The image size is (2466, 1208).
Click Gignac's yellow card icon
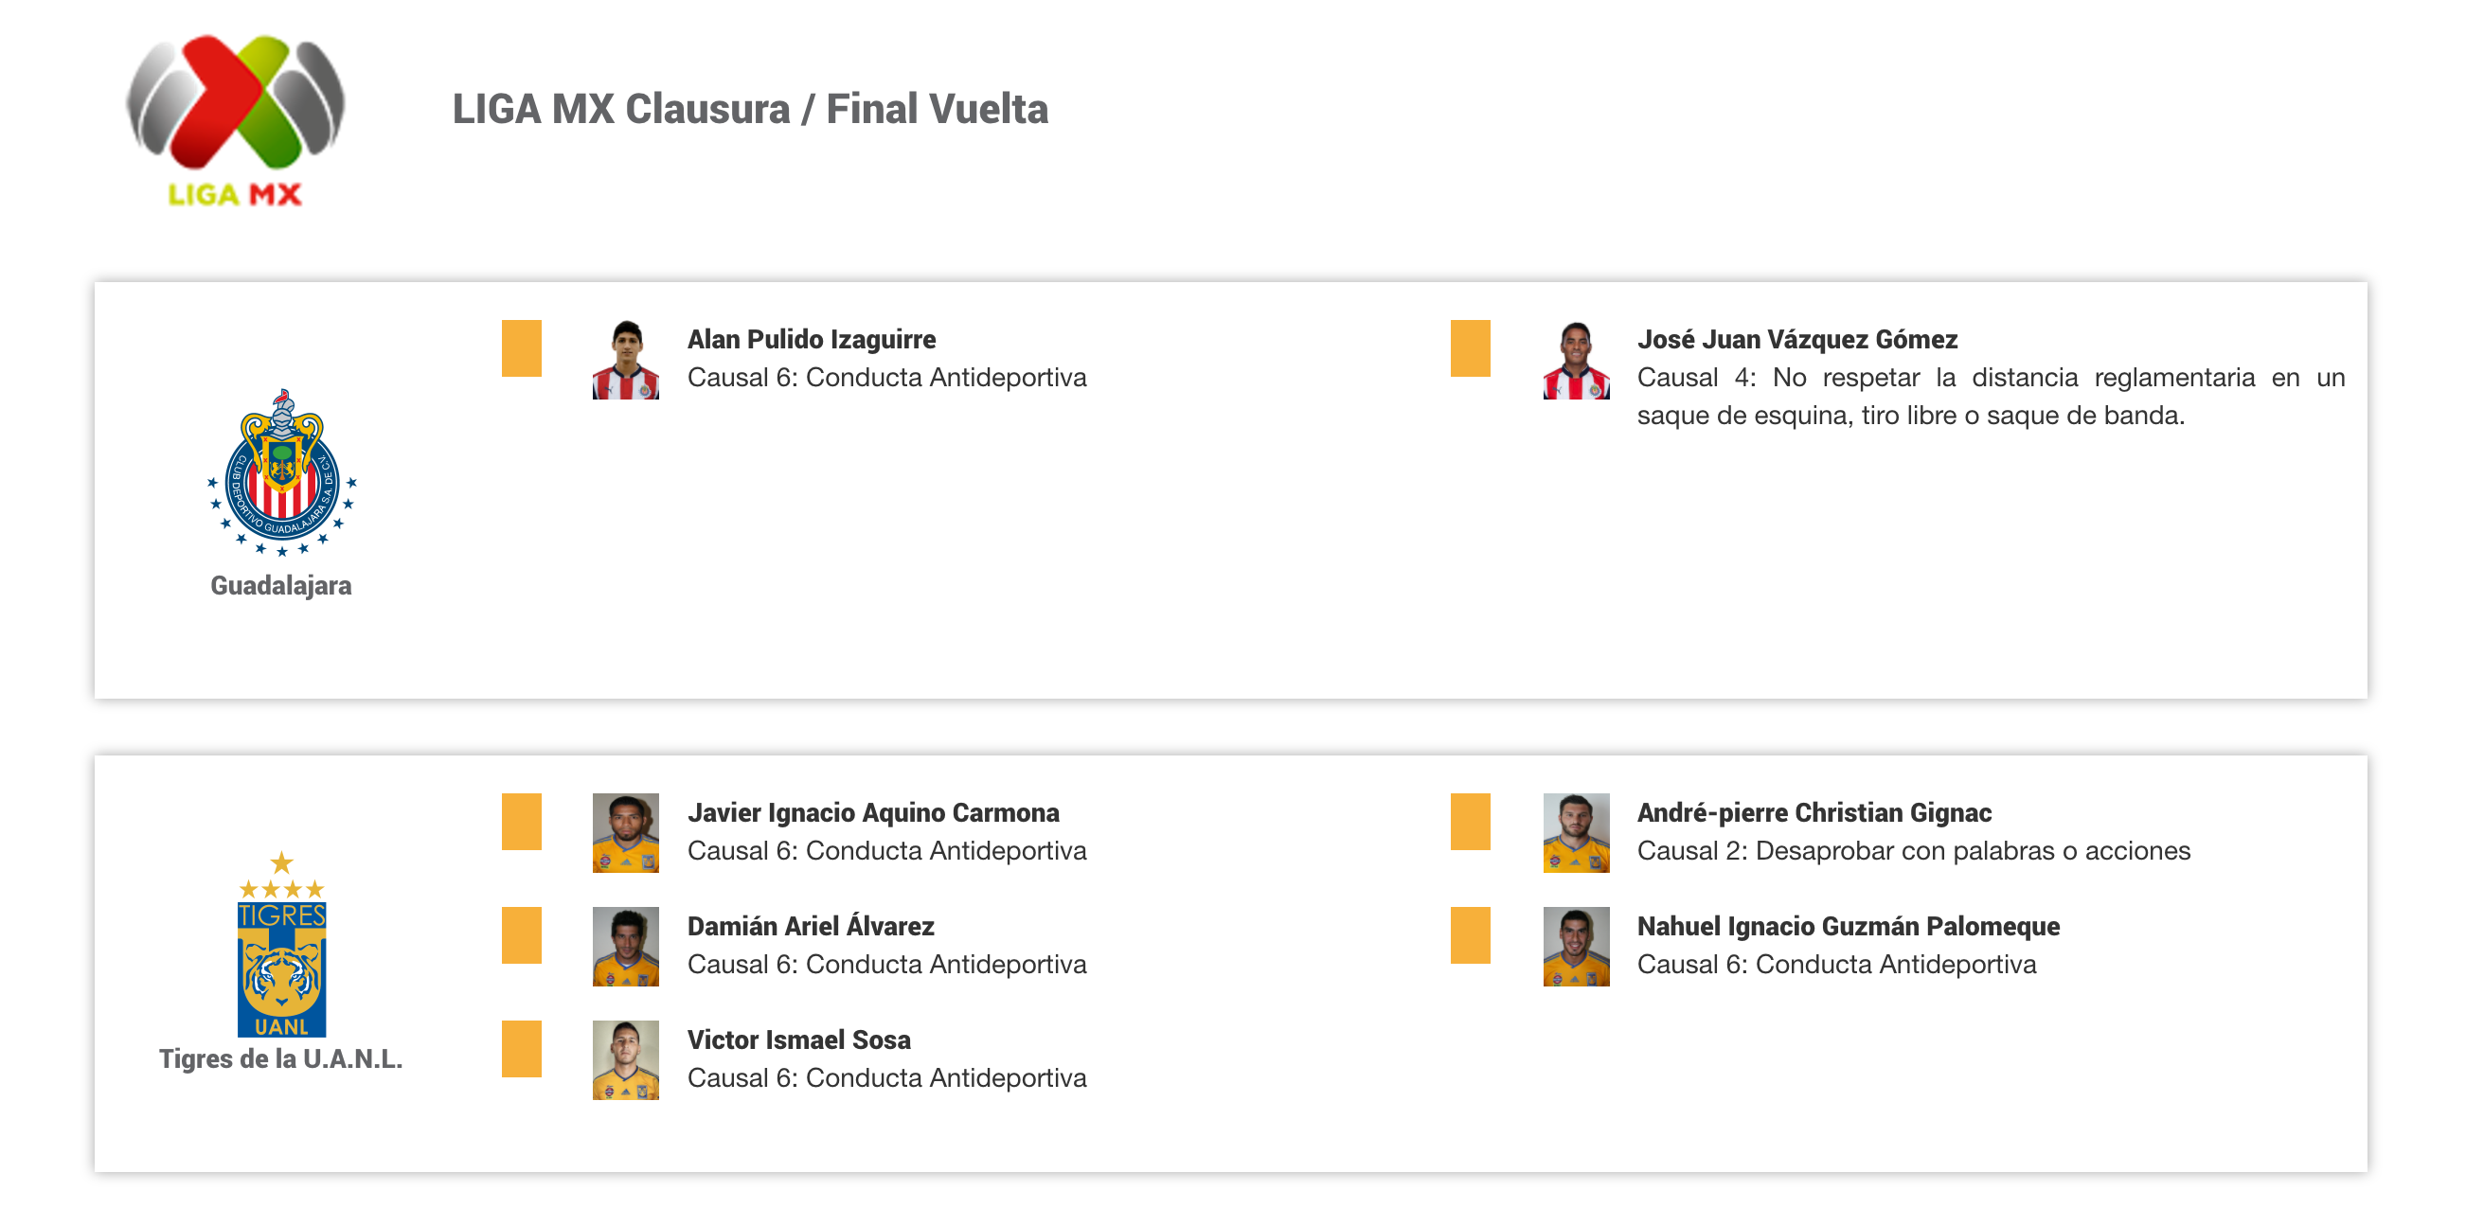pos(1470,822)
